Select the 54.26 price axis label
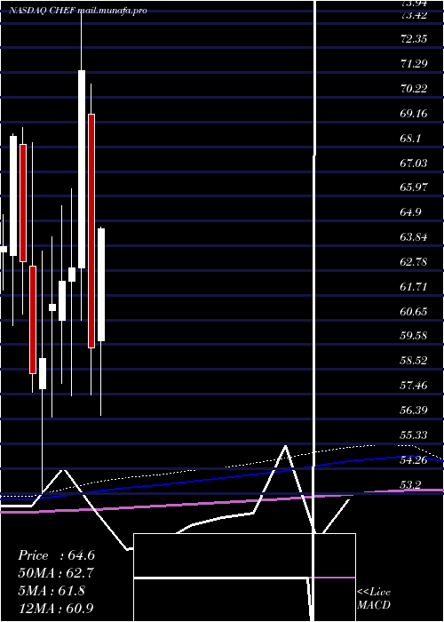The height and width of the screenshot is (622, 444). pyautogui.click(x=414, y=460)
